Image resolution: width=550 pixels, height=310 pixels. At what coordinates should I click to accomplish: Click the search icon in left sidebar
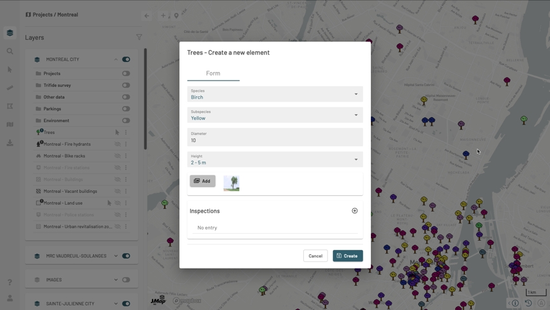[10, 51]
